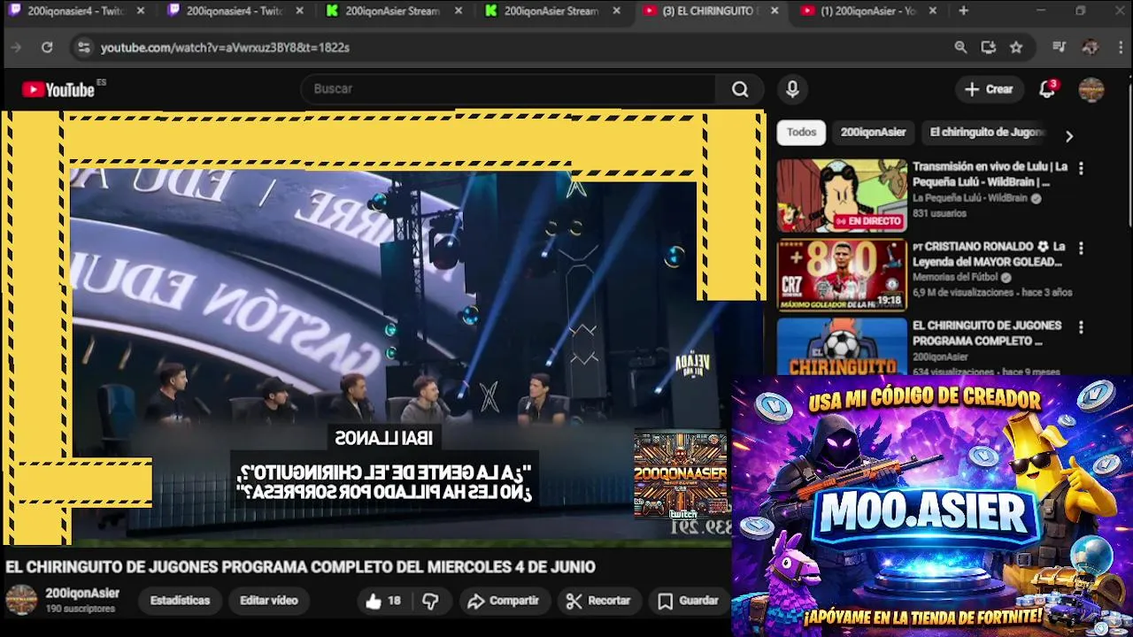Click Editar vídeo button
This screenshot has width=1133, height=637.
(269, 601)
